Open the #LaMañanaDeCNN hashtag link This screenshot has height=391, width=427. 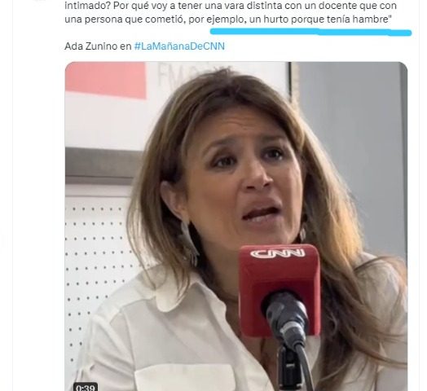click(x=179, y=46)
